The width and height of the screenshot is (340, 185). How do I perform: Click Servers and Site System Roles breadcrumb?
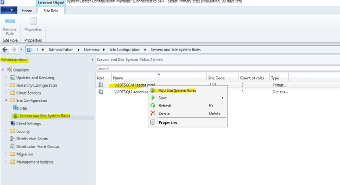(176, 50)
